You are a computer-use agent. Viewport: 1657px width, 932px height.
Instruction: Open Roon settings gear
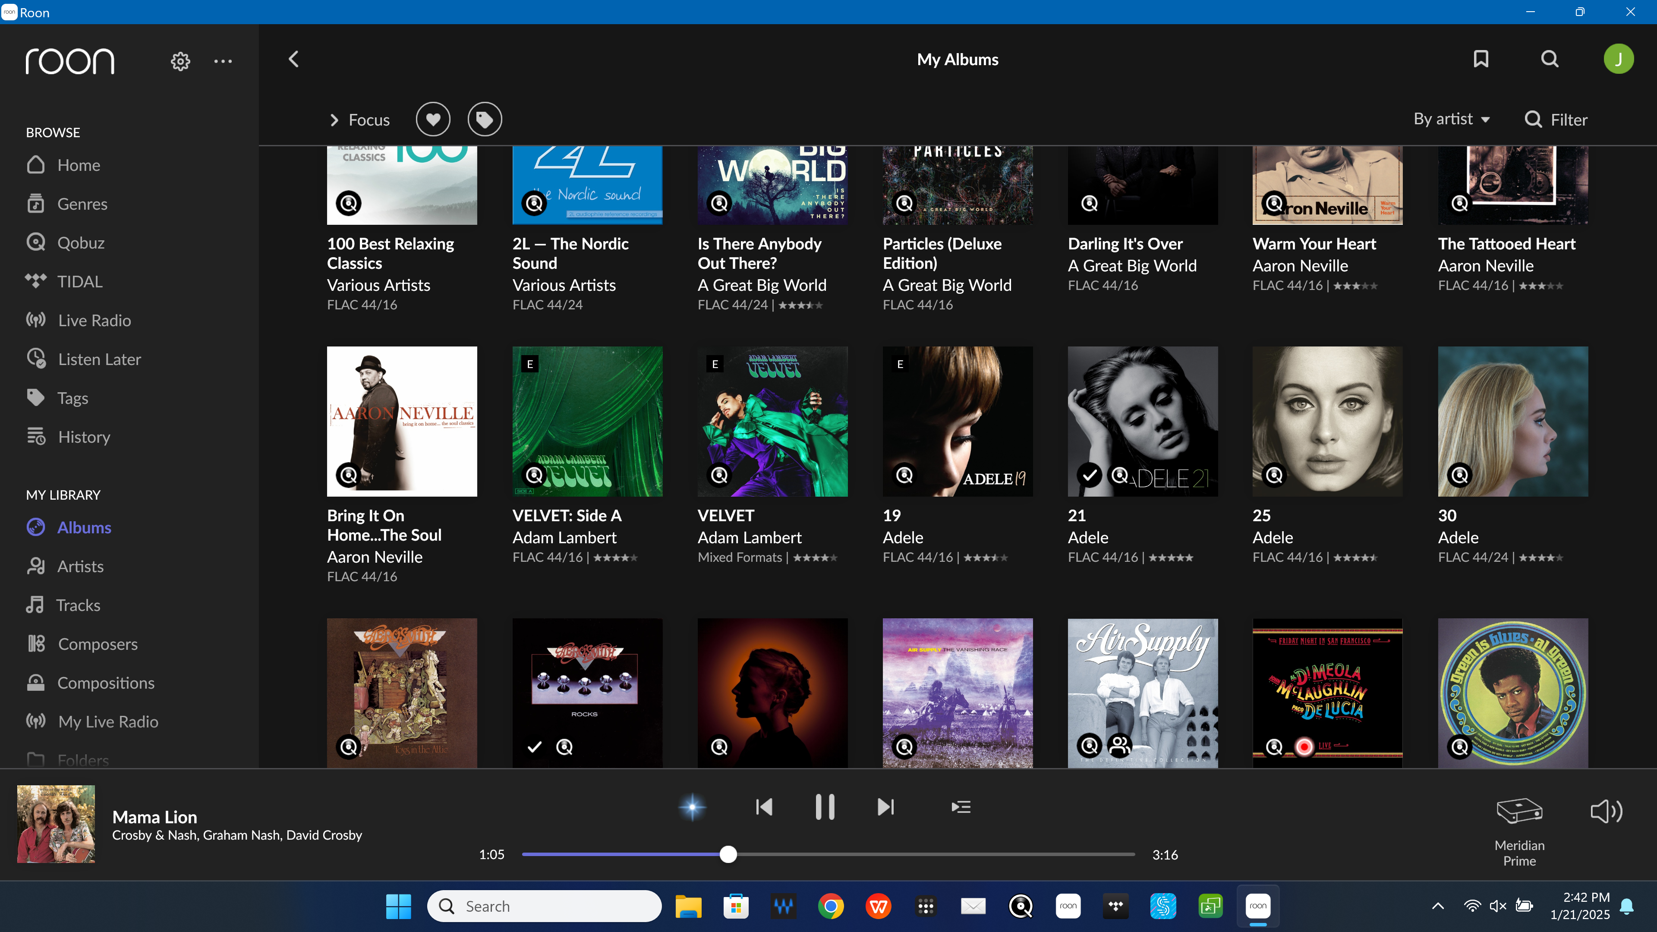(x=180, y=61)
